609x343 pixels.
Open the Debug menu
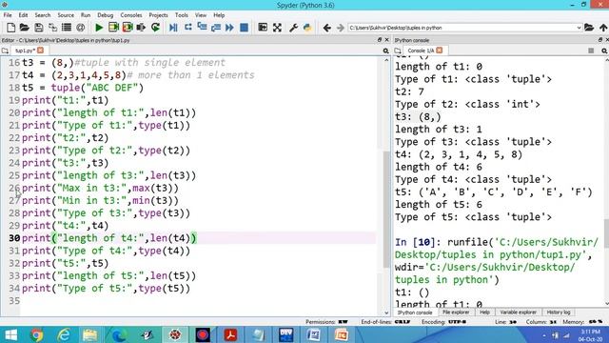pos(106,15)
